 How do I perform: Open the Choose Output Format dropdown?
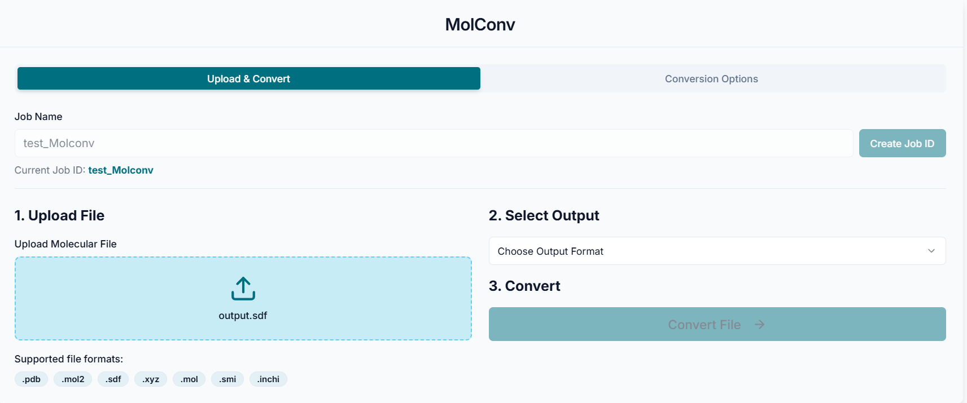click(x=716, y=251)
